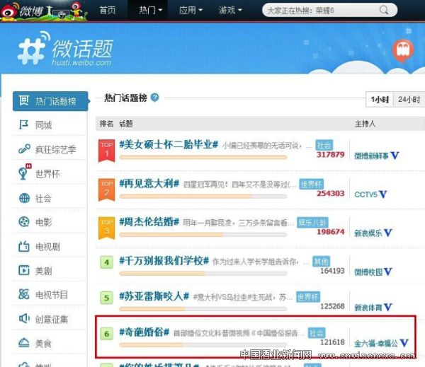This screenshot has width=425, height=367.
Task: Click the 社会 globe icon
Action: (24, 198)
